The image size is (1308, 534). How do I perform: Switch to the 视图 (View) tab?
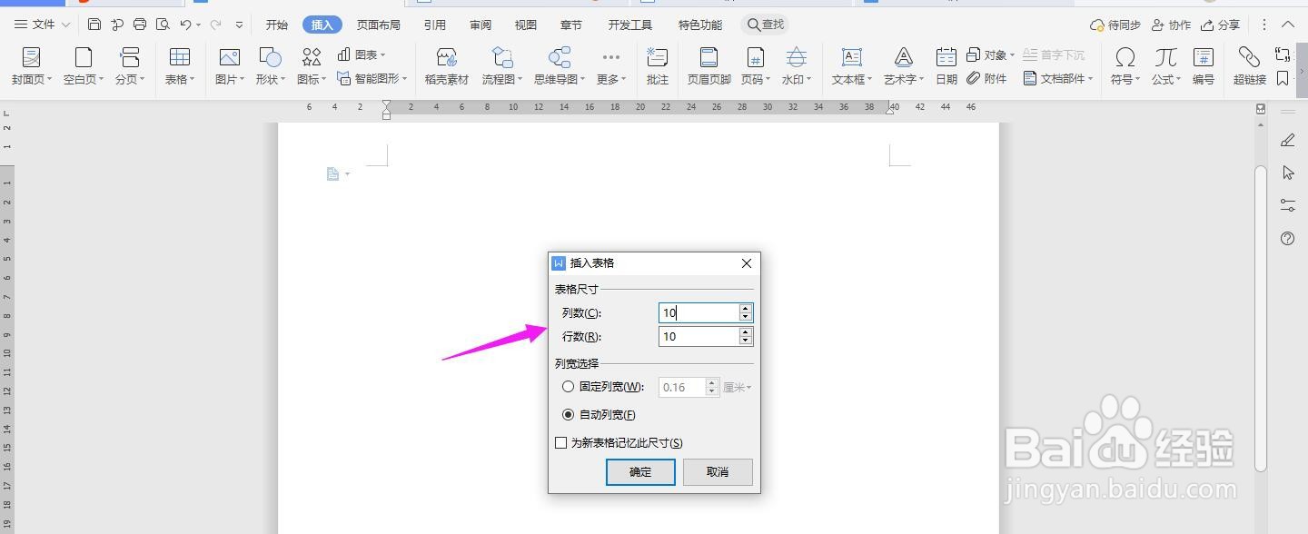tap(526, 25)
